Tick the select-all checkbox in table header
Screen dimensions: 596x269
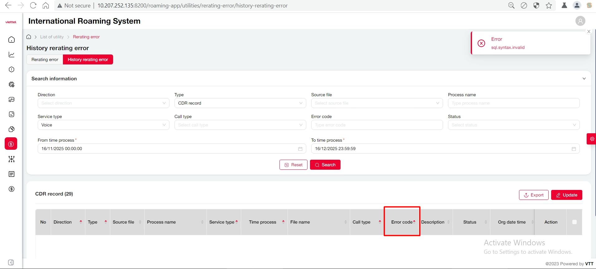pos(574,222)
